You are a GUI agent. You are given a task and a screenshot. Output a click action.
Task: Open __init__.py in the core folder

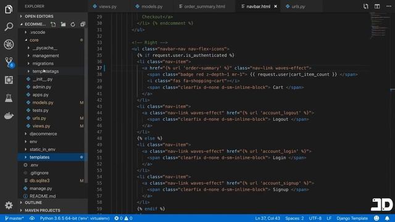click(x=43, y=79)
